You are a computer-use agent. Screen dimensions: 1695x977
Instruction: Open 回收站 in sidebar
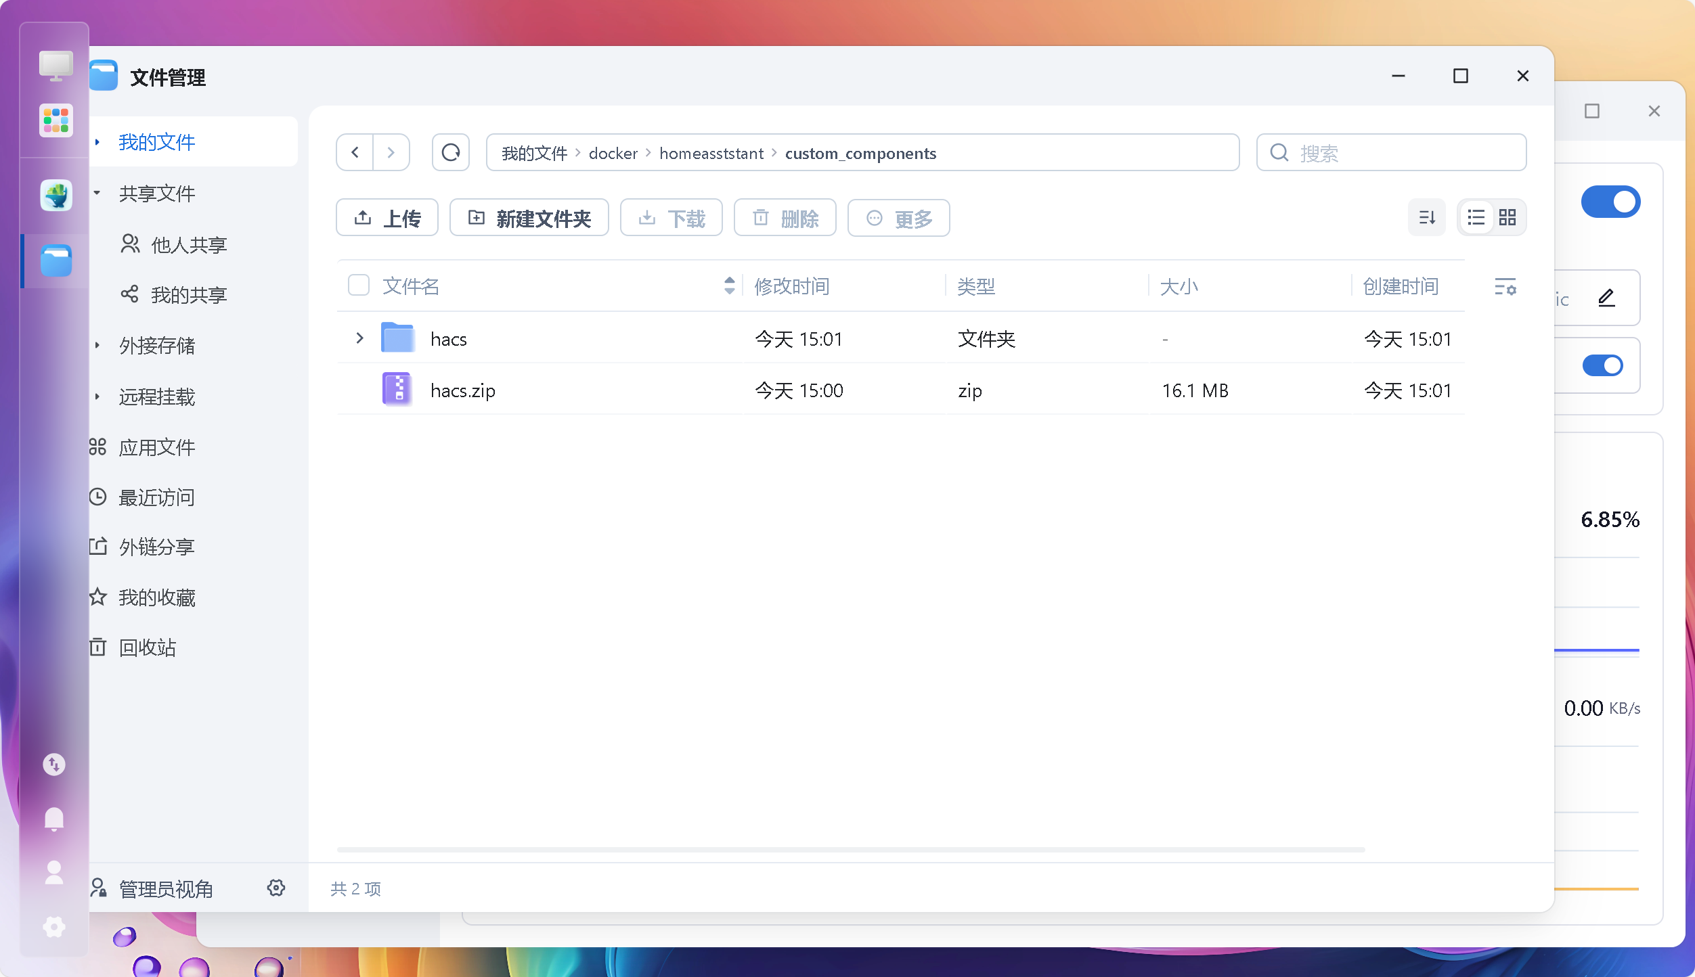(133, 647)
